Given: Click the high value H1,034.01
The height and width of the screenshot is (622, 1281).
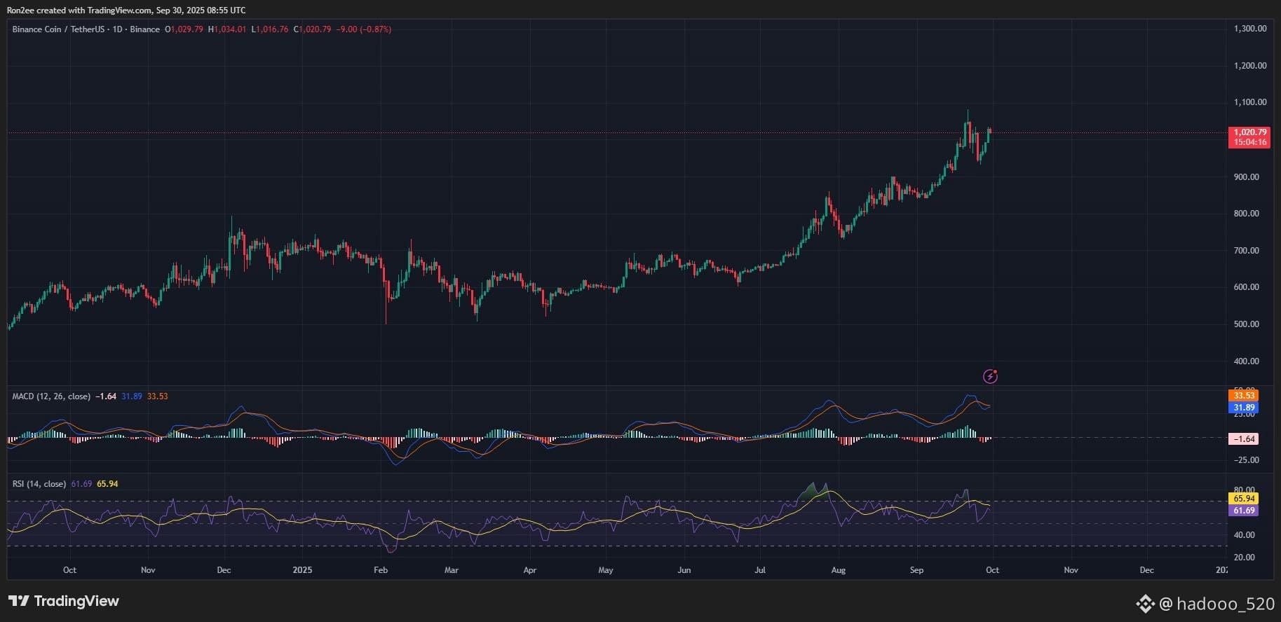Looking at the screenshot, I should 227,29.
